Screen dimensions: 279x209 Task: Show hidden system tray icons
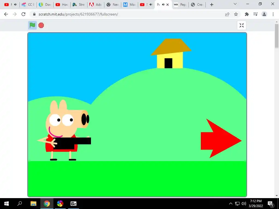[231, 204]
